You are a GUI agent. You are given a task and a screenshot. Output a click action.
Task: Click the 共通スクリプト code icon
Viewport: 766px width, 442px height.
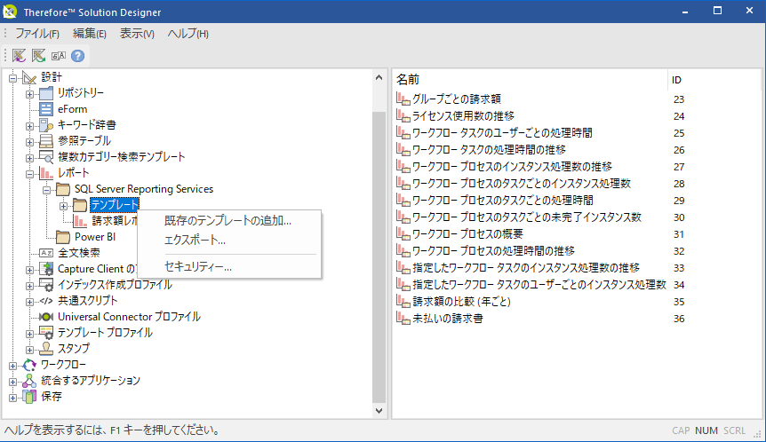[46, 301]
